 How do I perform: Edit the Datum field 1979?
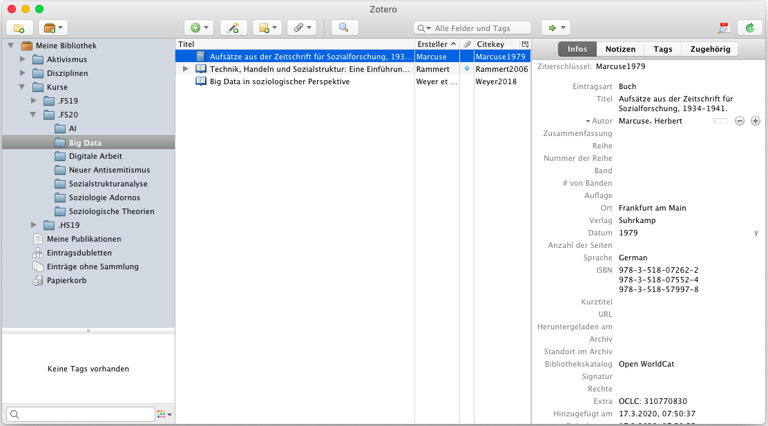pyautogui.click(x=628, y=233)
